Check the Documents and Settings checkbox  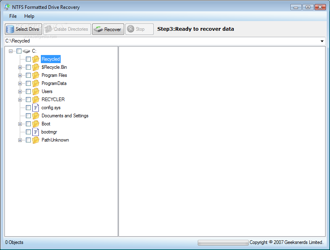coord(28,116)
